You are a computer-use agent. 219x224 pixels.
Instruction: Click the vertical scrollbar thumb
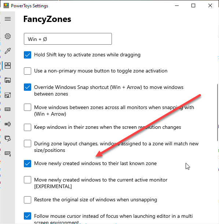218,113
